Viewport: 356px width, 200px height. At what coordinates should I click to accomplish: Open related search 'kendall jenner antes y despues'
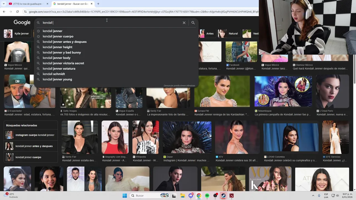[31, 146]
